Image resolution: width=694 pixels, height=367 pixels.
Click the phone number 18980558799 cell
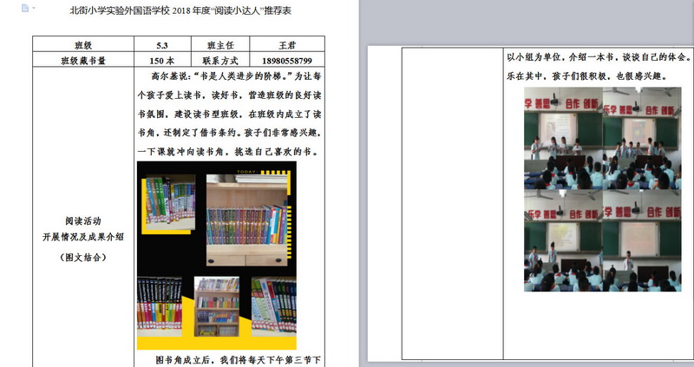coord(286,61)
